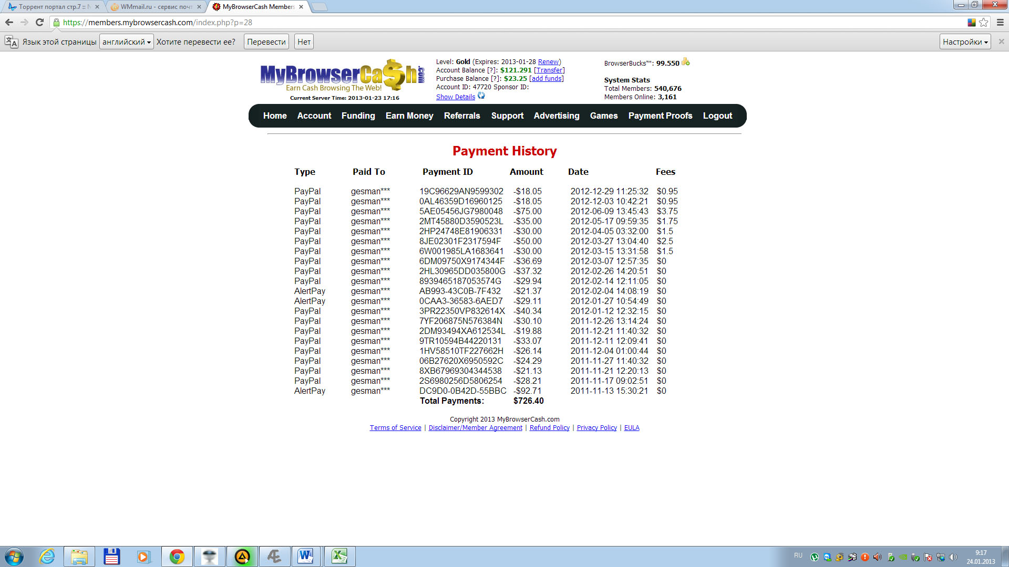Click payment ID DC9D0-0B42D-55BBC
Image resolution: width=1009 pixels, height=567 pixels.
pos(463,391)
